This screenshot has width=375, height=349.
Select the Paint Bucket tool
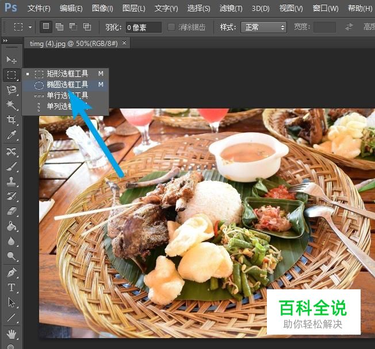point(12,226)
